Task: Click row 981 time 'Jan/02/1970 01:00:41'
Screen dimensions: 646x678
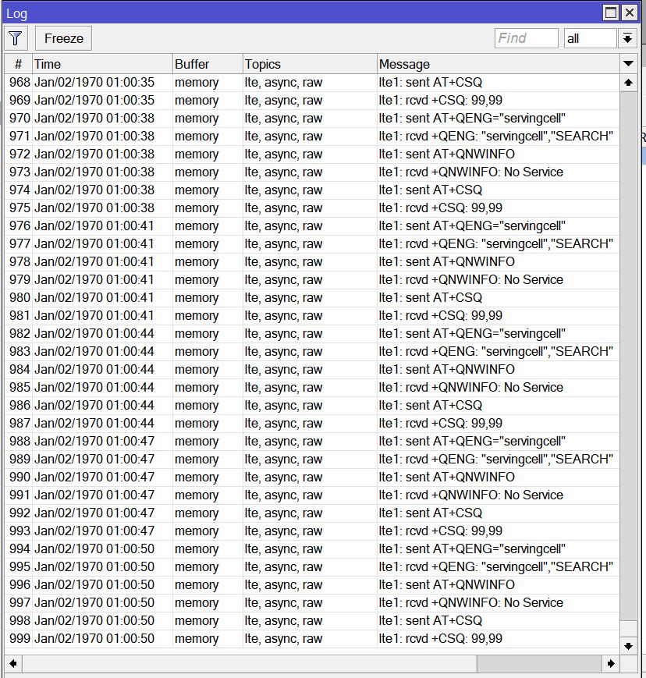Action: (94, 316)
